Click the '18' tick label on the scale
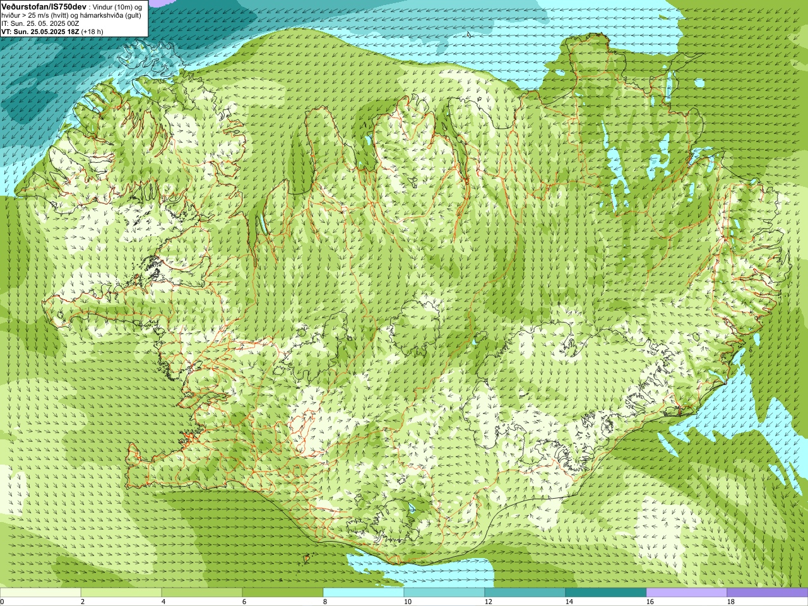The width and height of the screenshot is (808, 606). pos(731,602)
